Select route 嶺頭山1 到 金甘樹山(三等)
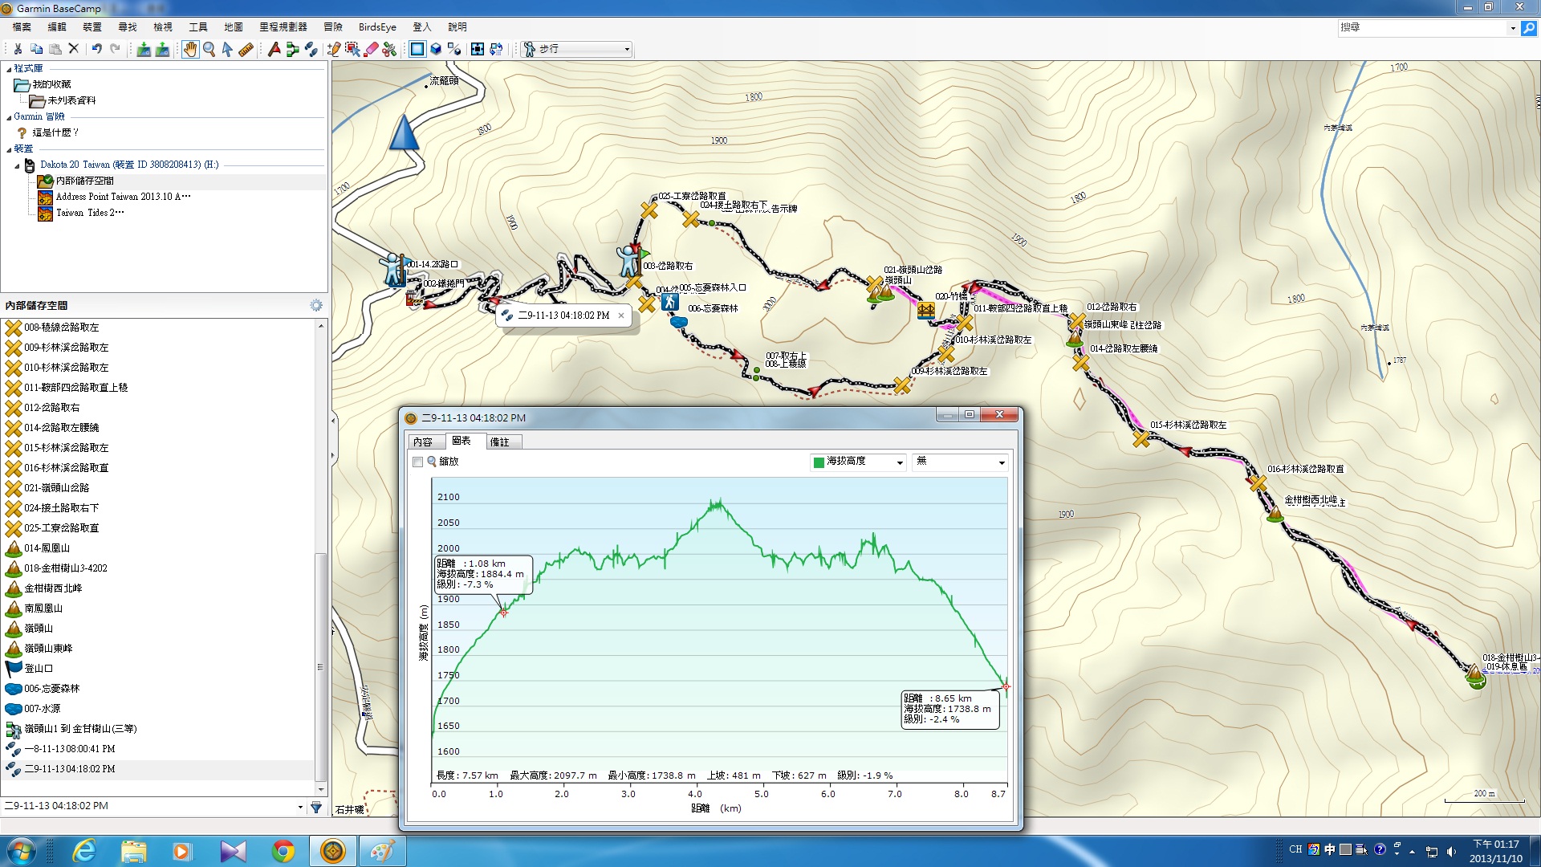 click(x=80, y=729)
